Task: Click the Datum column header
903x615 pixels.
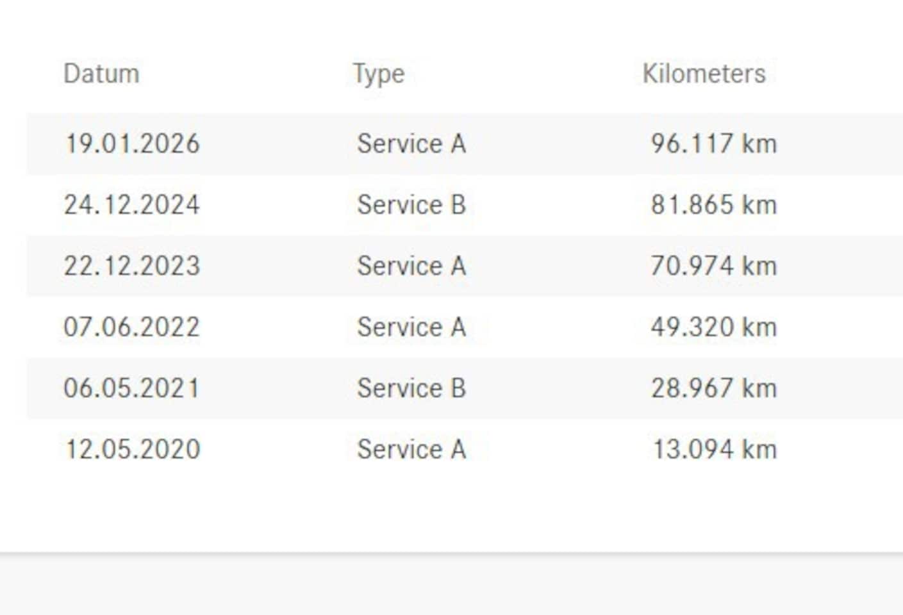Action: click(101, 74)
